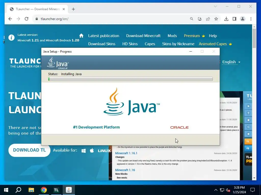Image resolution: width=261 pixels, height=195 pixels.
Task: Open taskbar search
Action: click(18, 190)
